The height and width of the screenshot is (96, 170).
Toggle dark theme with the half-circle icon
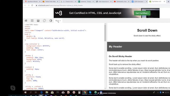point(51,21)
